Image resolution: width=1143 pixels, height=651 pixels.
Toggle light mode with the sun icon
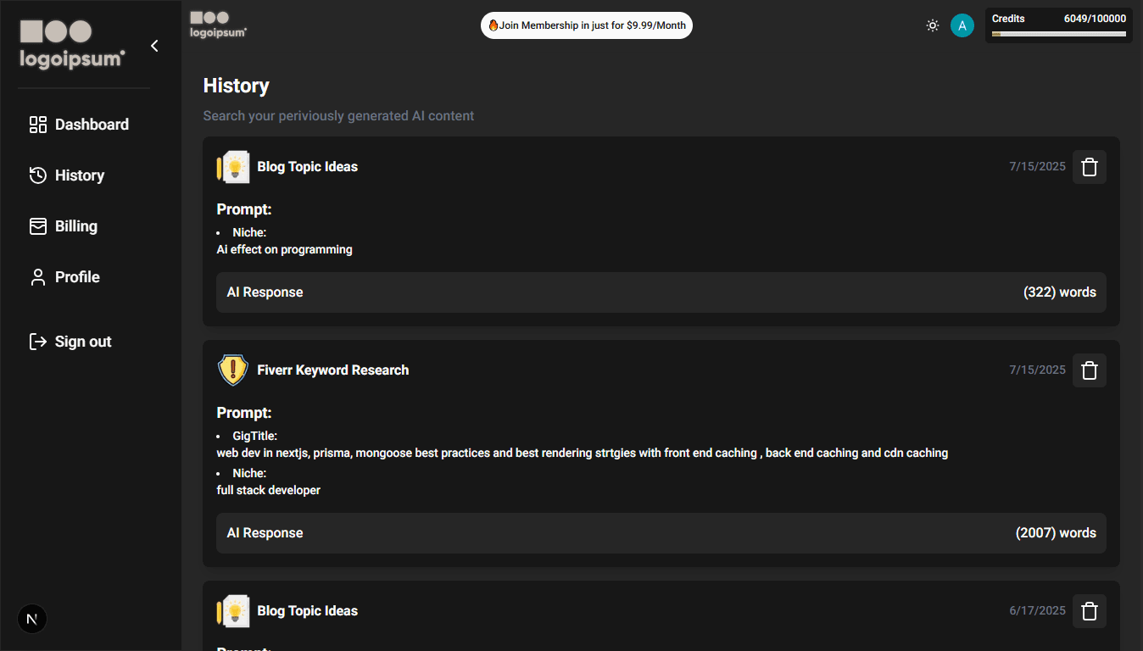(x=933, y=25)
